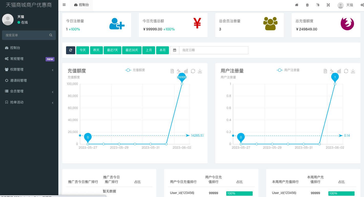This screenshot has width=364, height=197.
Task: Click the hamburger menu toggle icon
Action: 64,5
